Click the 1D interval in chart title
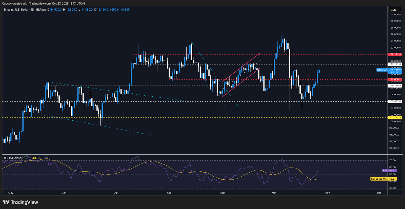The height and width of the screenshot is (209, 405). (x=32, y=10)
